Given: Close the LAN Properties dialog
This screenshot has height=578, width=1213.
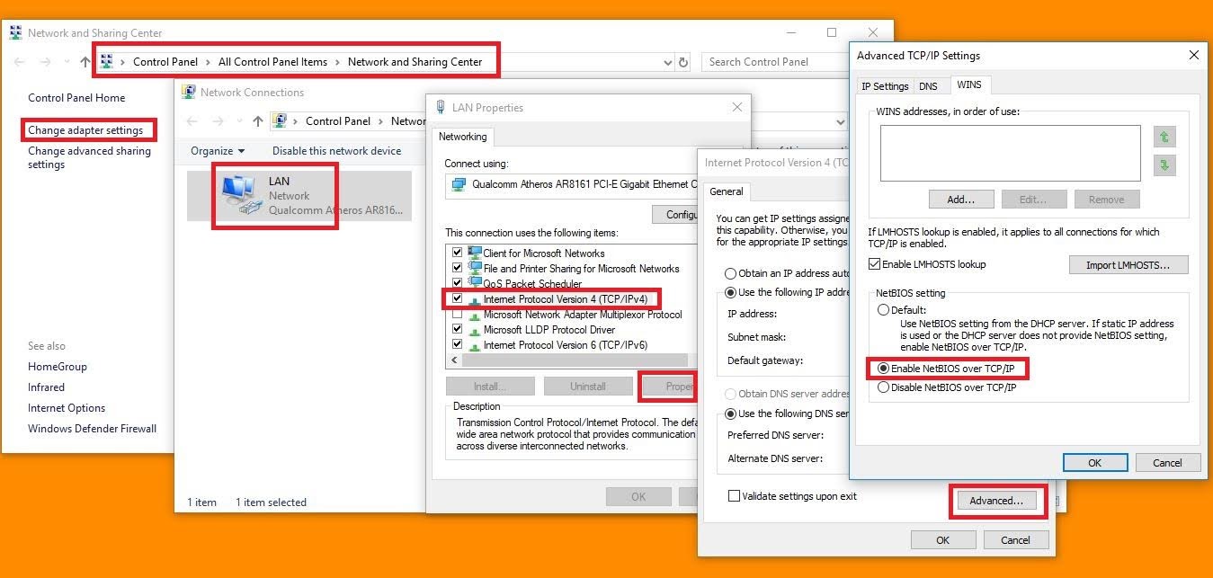Looking at the screenshot, I should [x=737, y=107].
